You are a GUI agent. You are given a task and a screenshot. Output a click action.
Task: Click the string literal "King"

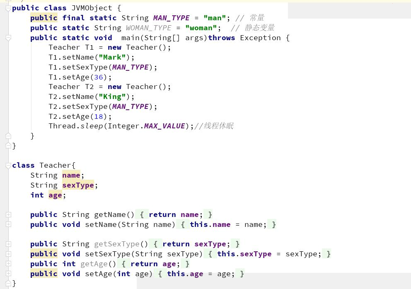point(112,97)
